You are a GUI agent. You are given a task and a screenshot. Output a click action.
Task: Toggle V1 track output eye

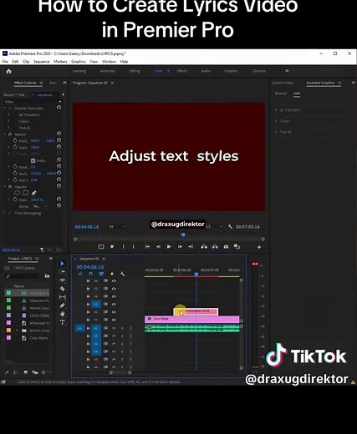pos(114,320)
